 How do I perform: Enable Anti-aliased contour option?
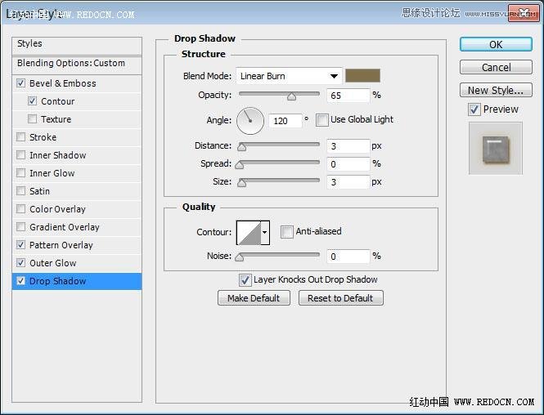pos(286,232)
